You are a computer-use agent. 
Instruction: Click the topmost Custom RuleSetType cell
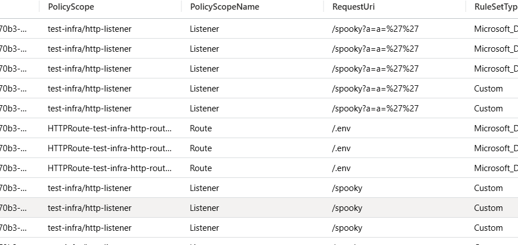click(x=488, y=89)
